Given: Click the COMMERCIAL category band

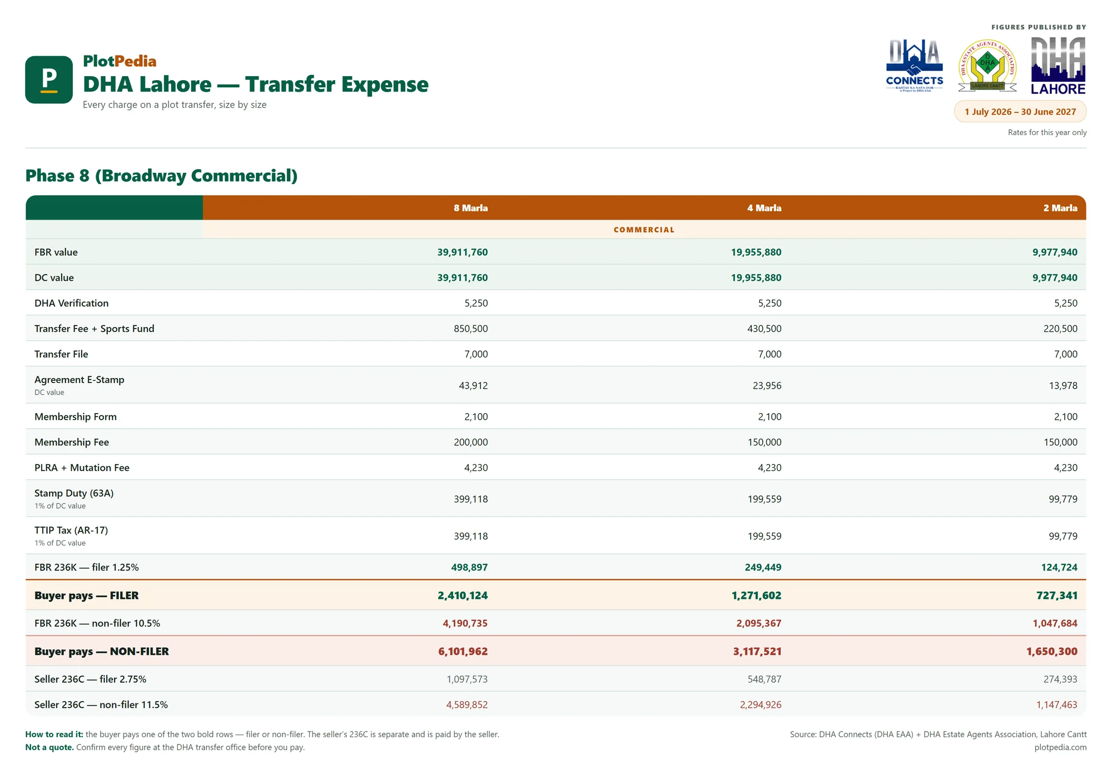Looking at the screenshot, I should [x=644, y=230].
